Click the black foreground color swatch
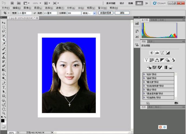 pos(3,121)
